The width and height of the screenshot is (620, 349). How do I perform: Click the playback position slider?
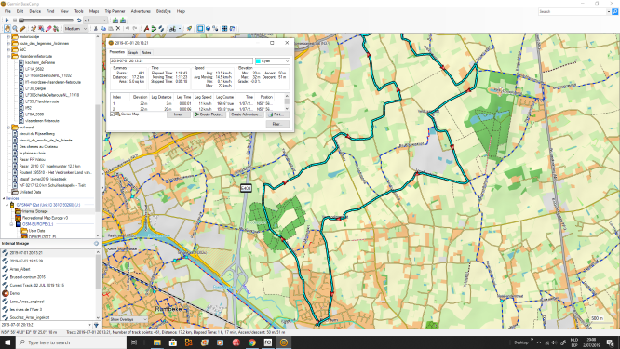(46, 20)
